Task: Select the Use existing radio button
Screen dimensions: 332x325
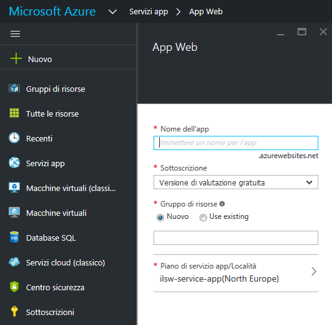Action: (203, 217)
